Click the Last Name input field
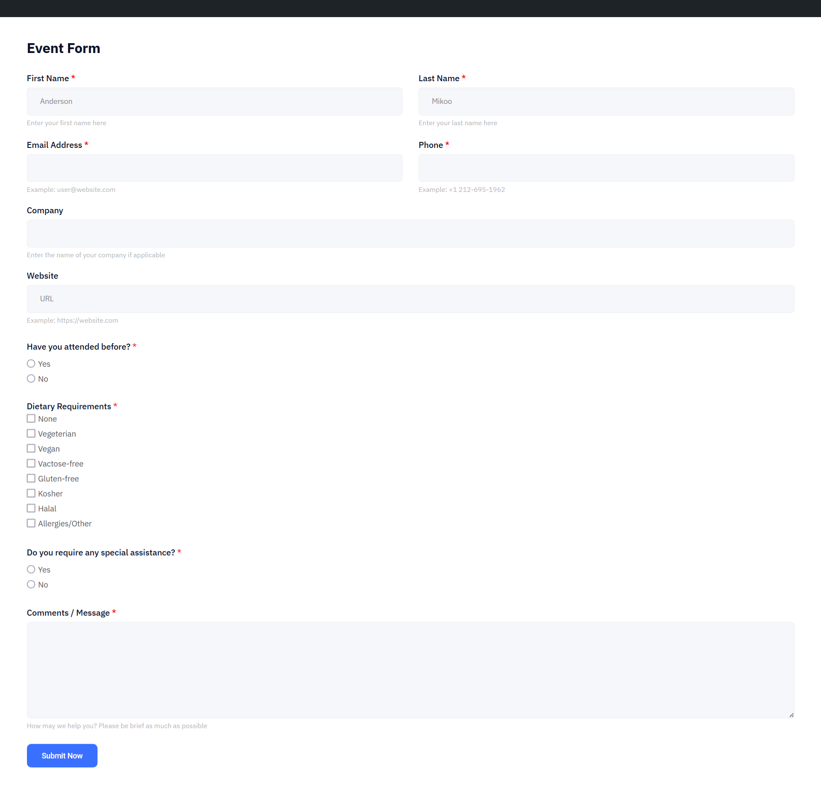This screenshot has height=795, width=821. (x=606, y=101)
